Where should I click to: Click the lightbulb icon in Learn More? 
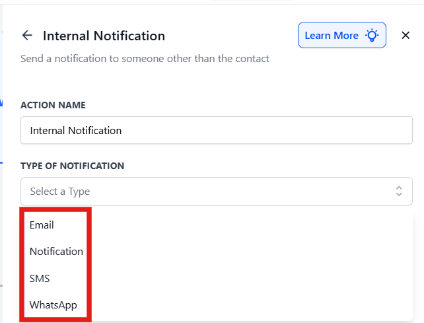pyautogui.click(x=372, y=36)
